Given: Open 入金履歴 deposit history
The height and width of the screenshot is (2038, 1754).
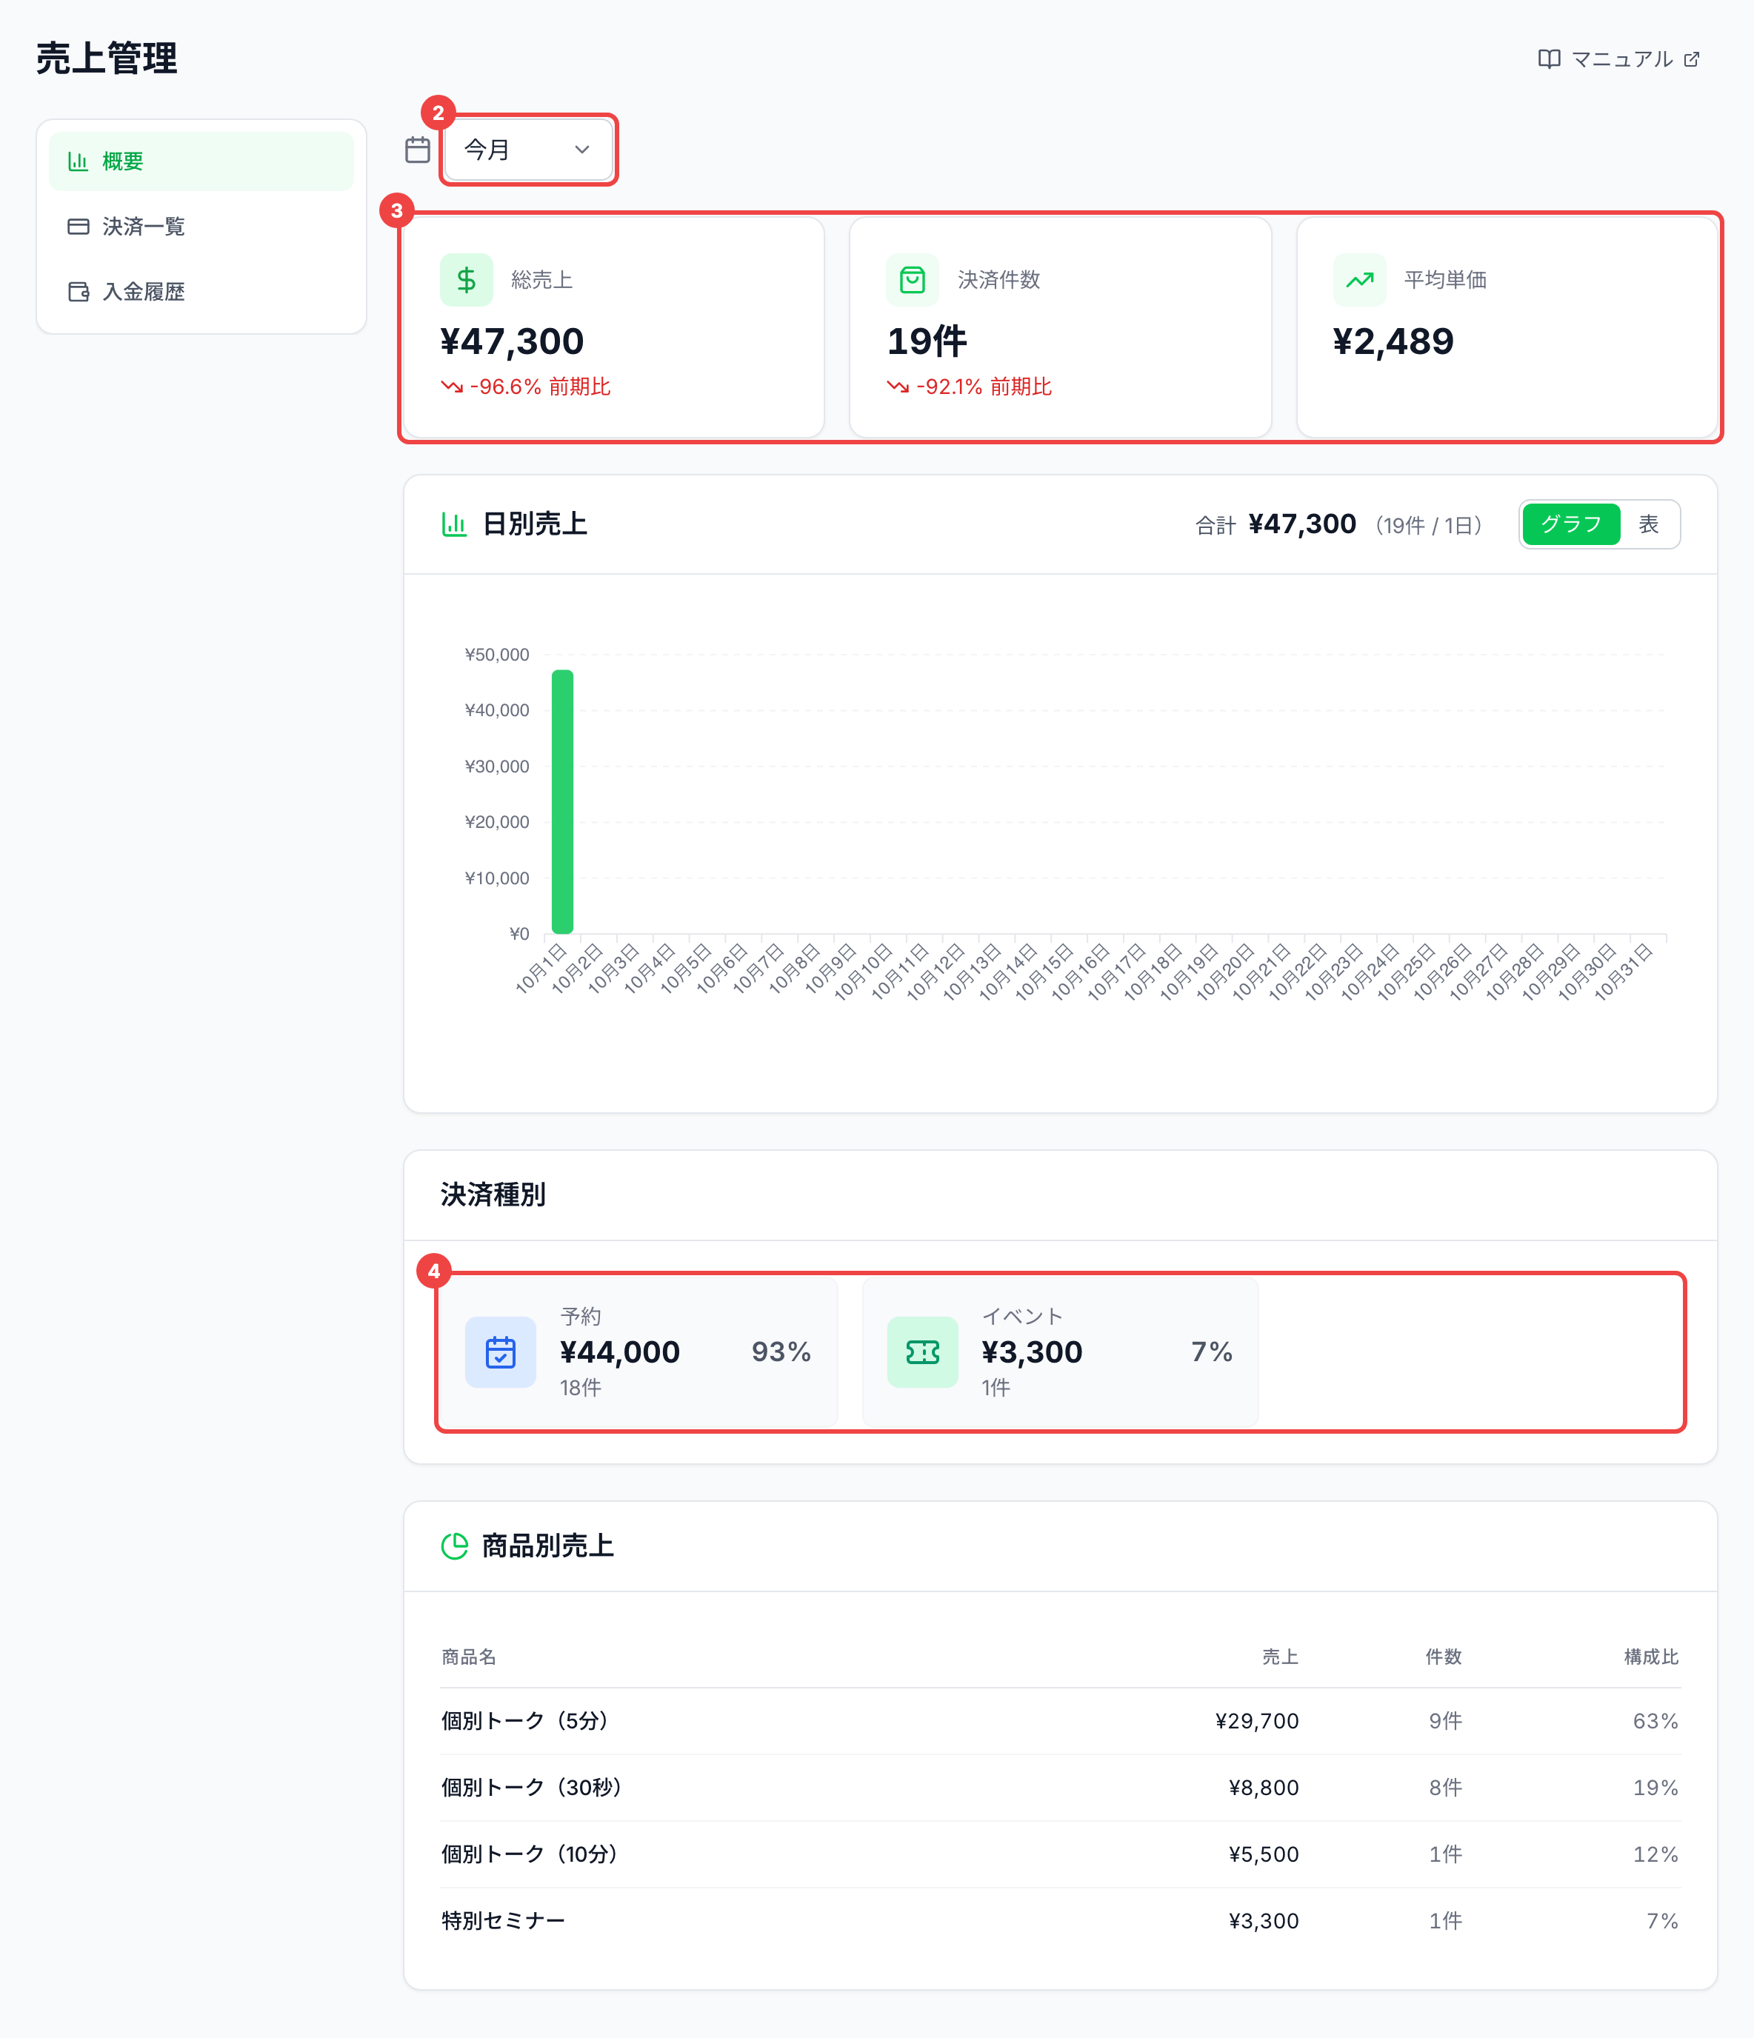Looking at the screenshot, I should [201, 291].
